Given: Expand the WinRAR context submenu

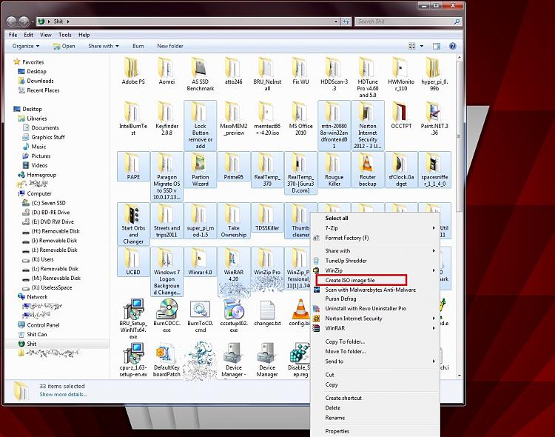Looking at the screenshot, I should tap(375, 328).
